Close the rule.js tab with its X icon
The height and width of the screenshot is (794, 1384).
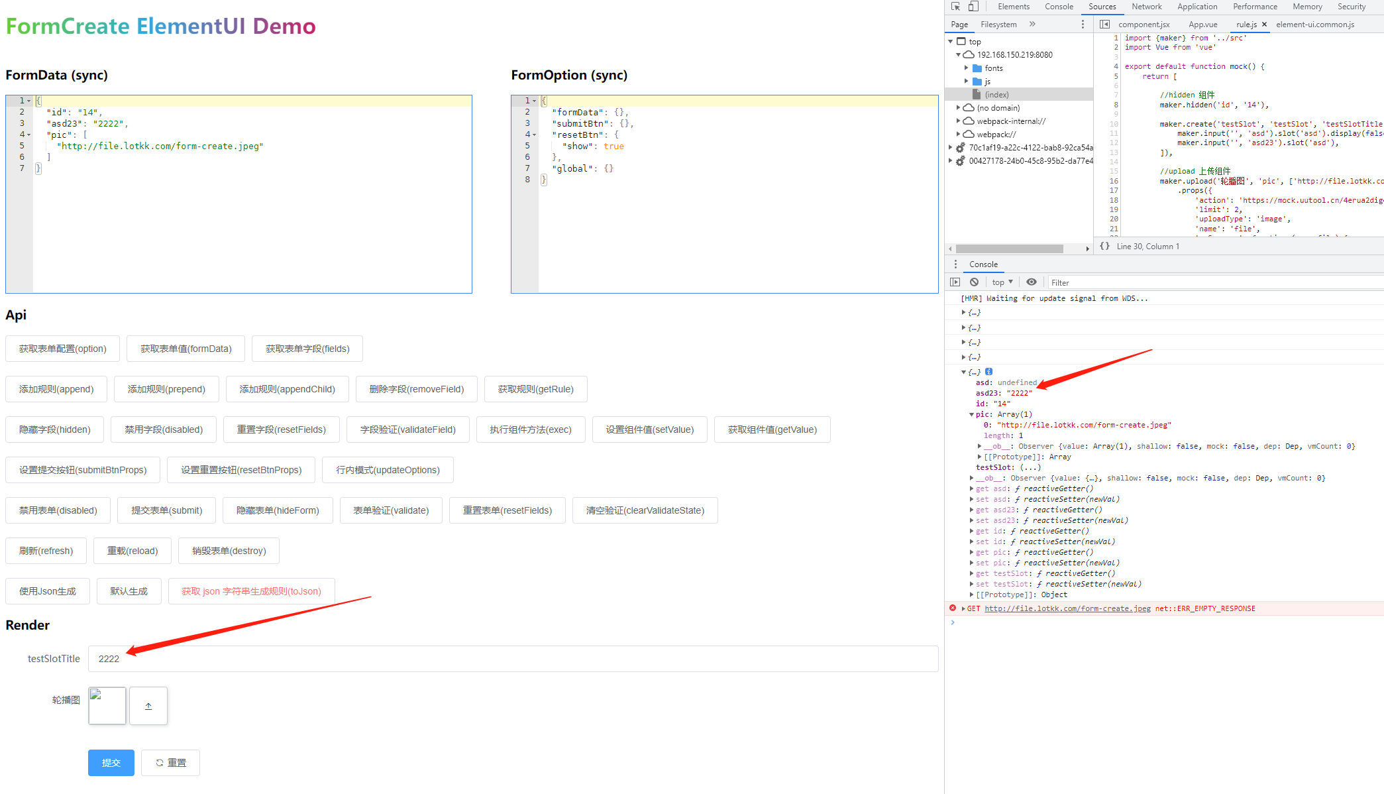(1265, 24)
